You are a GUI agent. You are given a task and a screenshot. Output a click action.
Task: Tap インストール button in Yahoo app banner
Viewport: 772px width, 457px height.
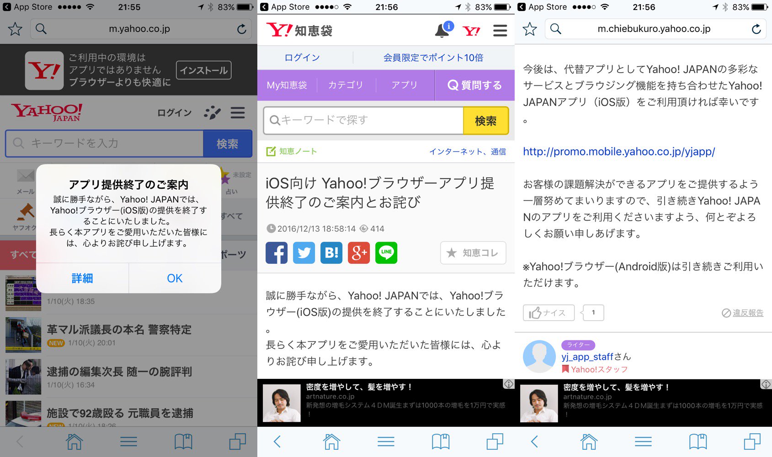coord(204,70)
